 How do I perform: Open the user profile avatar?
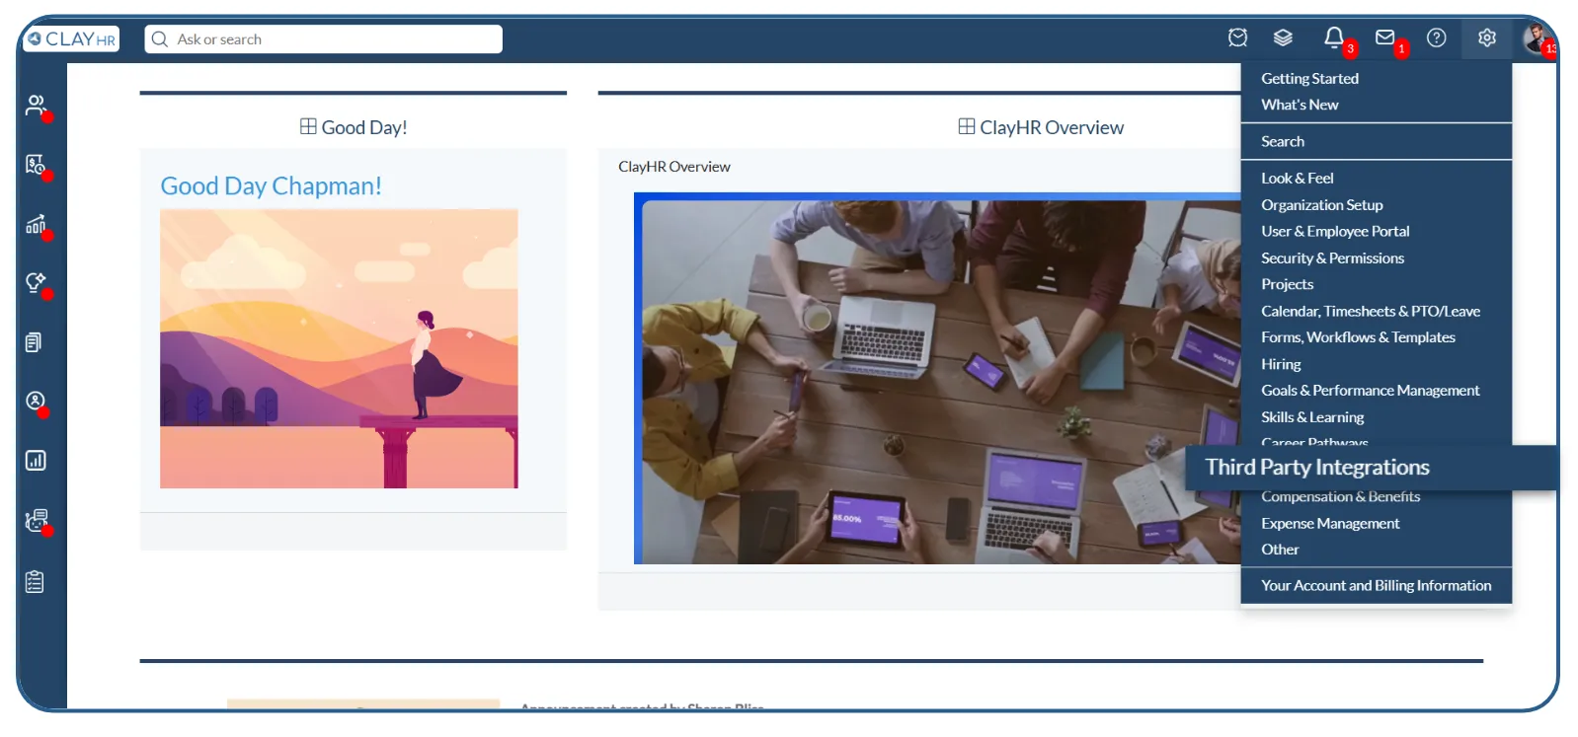pos(1537,38)
